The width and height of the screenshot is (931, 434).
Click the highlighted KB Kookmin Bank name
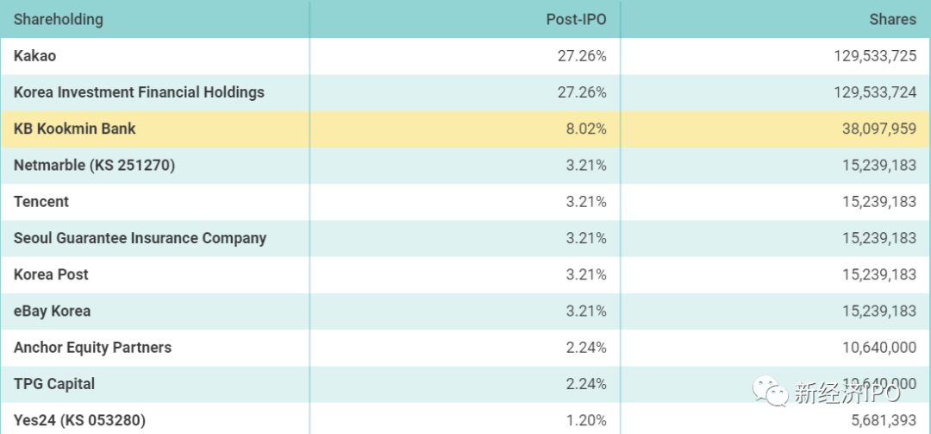click(x=75, y=129)
